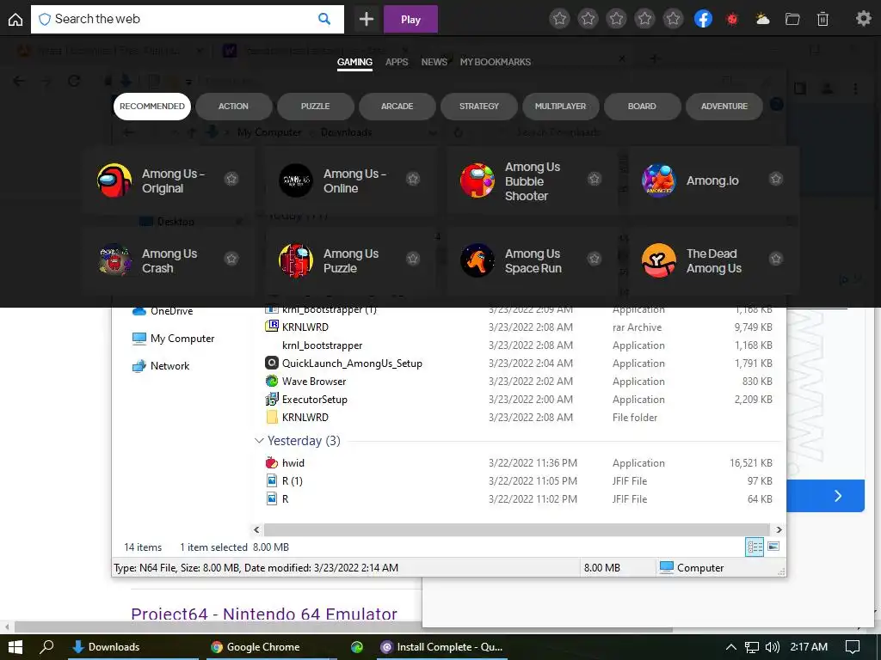Open the Windows Start button
Screen dimensions: 881x660
15,647
